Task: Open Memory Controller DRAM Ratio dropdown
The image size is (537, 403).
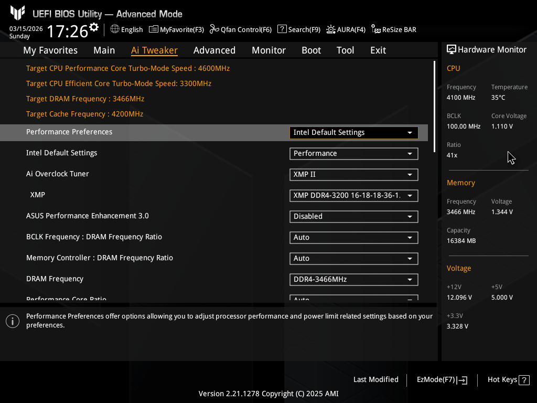Action: pos(354,258)
